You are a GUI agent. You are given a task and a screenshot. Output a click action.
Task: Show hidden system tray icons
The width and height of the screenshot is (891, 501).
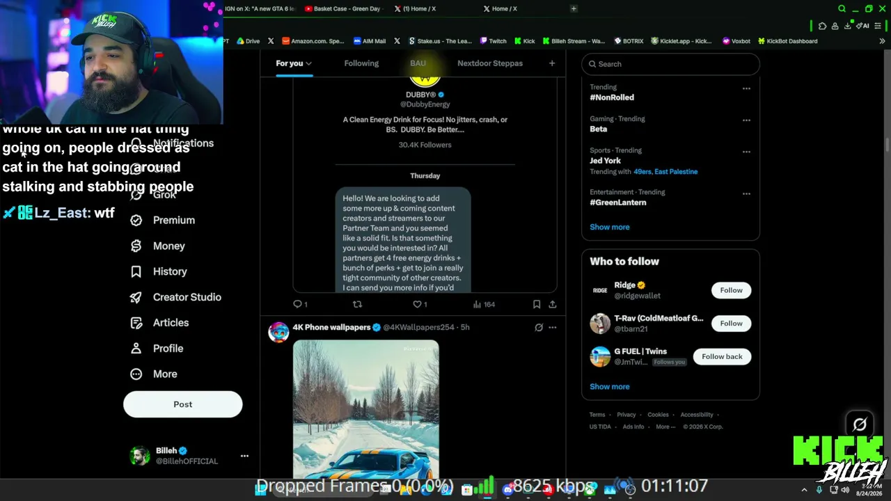pos(804,489)
